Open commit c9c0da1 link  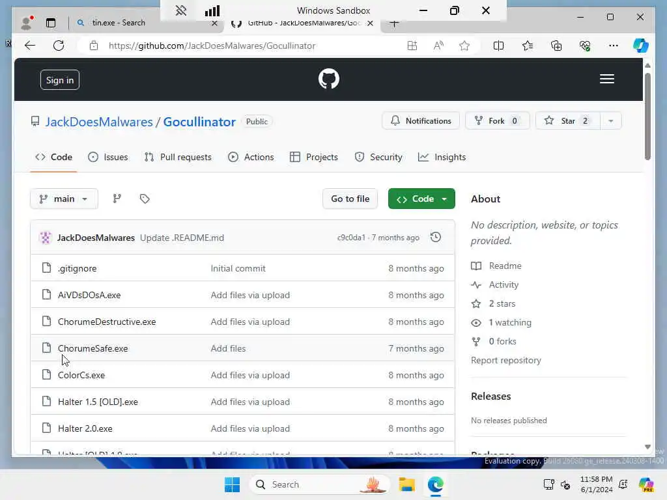pos(351,238)
